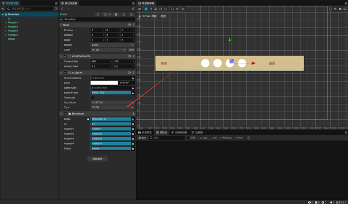Click the snap magnet icon in scene toolbar
The width and height of the screenshot is (348, 204).
pyautogui.click(x=165, y=9)
